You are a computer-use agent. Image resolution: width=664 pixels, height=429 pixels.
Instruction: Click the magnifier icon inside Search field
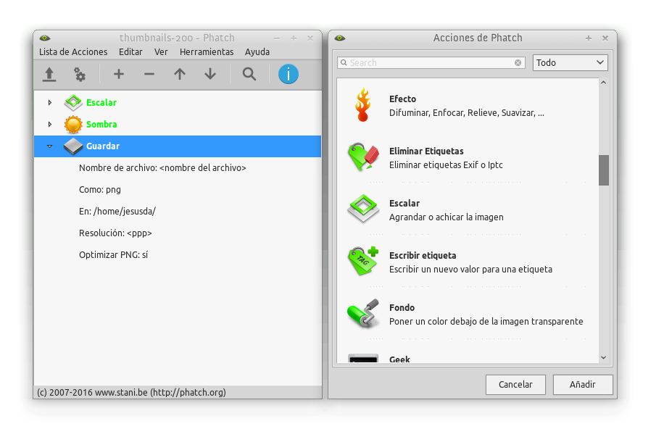(x=344, y=62)
